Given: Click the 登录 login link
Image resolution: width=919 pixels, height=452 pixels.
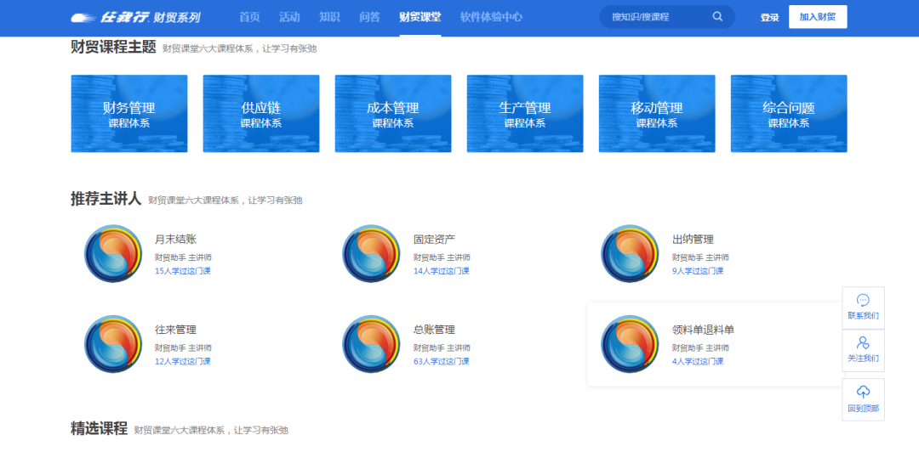Looking at the screenshot, I should tap(769, 18).
